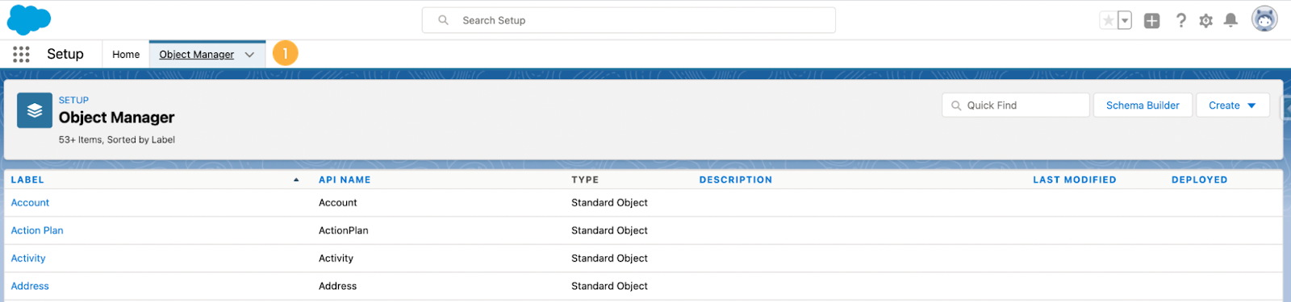This screenshot has height=302, width=1291.
Task: Click the Object Manager layers icon
Action: [x=35, y=110]
